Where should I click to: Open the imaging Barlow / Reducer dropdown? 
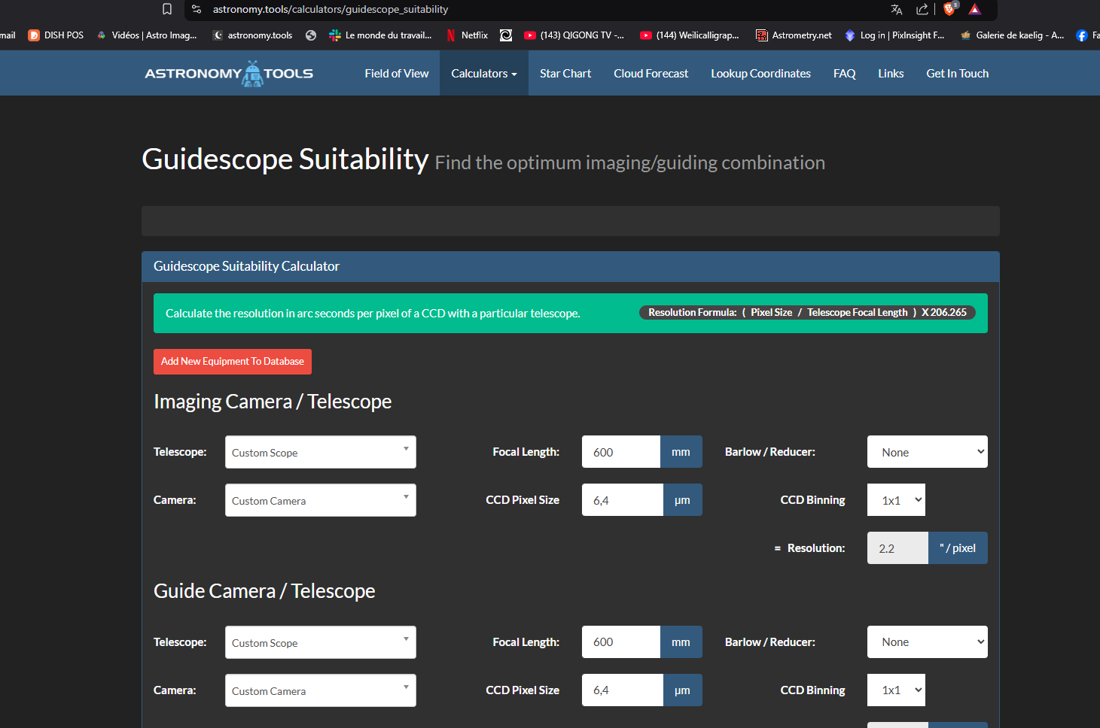pyautogui.click(x=928, y=452)
